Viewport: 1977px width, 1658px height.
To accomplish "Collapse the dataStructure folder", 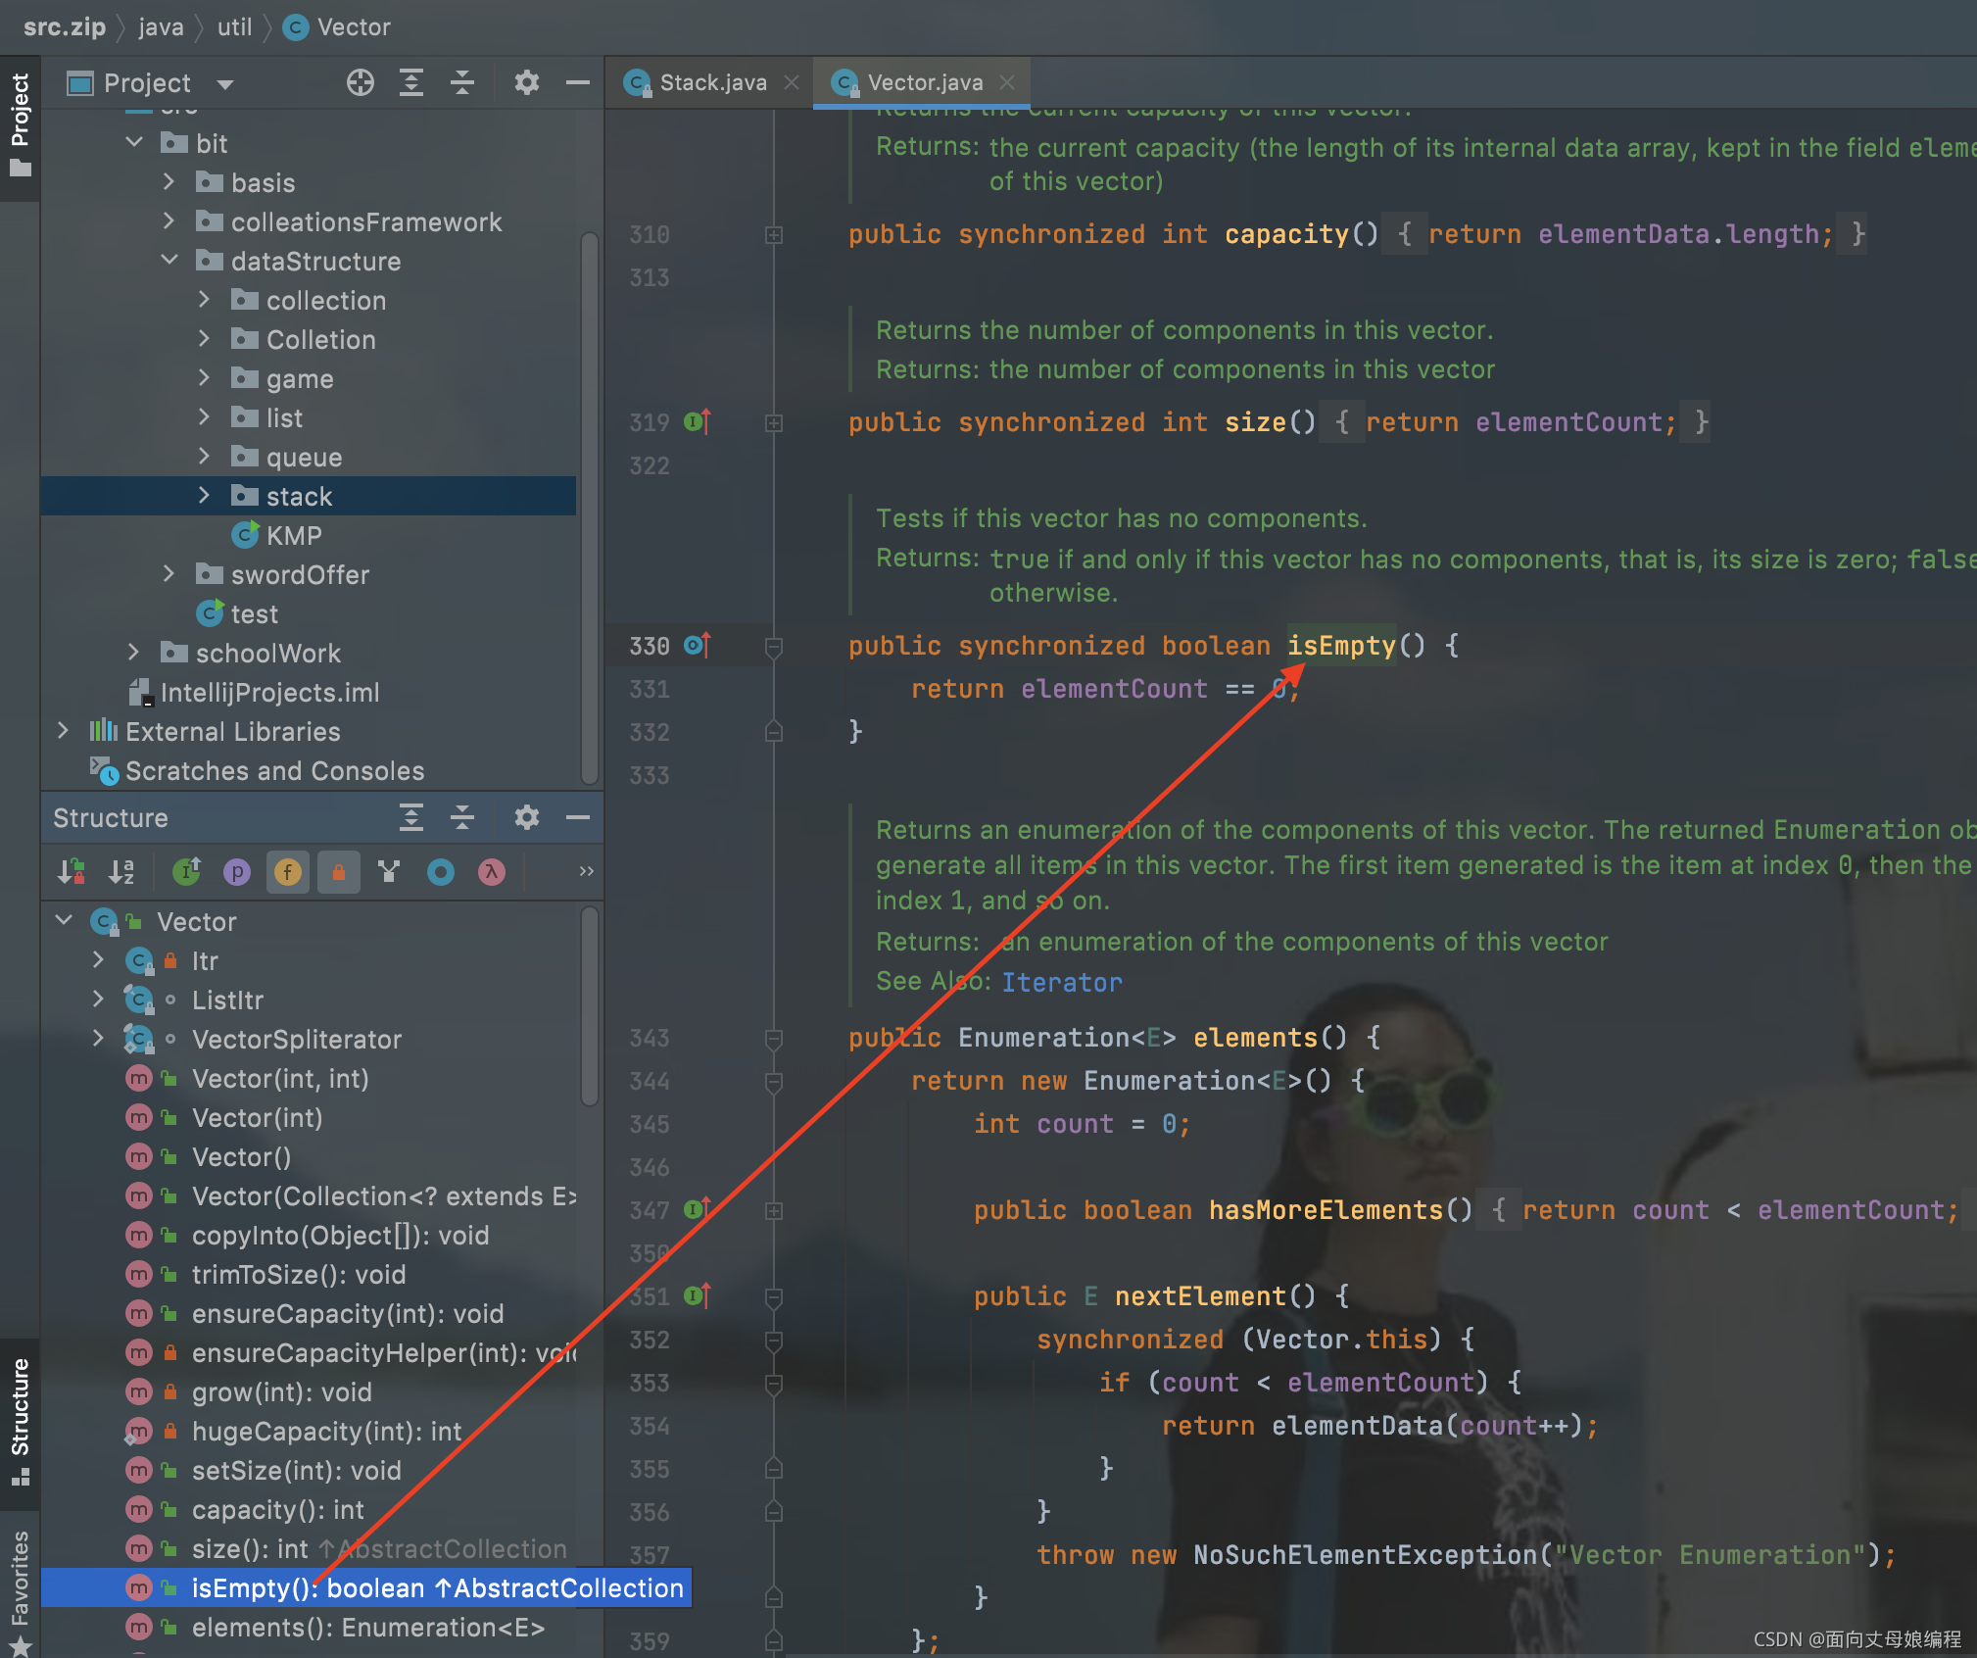I will click(169, 261).
